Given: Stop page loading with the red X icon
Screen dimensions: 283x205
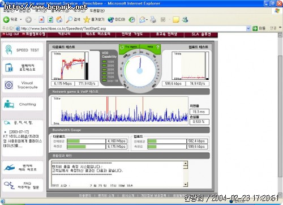Looking at the screenshot, I should [41, 19].
